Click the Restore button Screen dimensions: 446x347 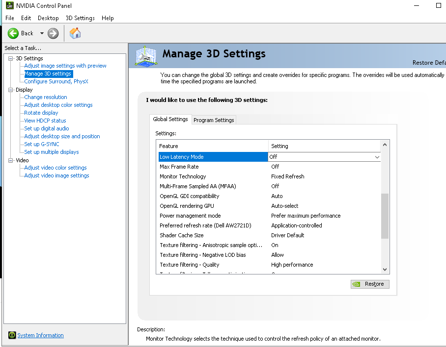pos(370,284)
